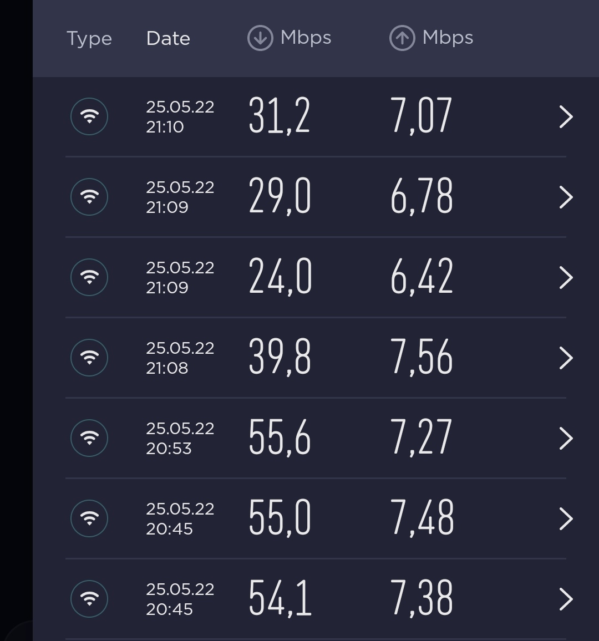
Task: Click the upload arrow icon in header
Action: click(x=402, y=38)
